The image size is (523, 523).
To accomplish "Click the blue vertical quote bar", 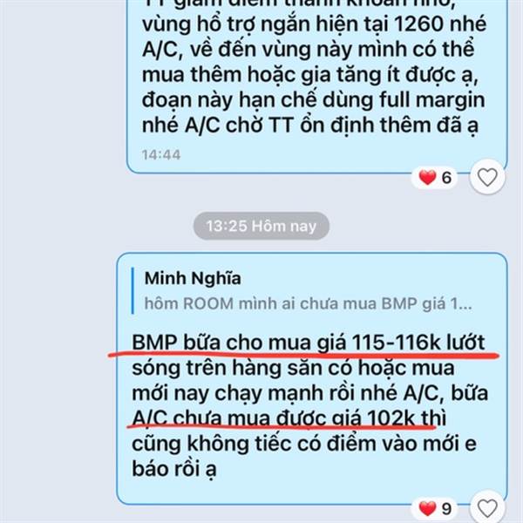I will [x=132, y=290].
